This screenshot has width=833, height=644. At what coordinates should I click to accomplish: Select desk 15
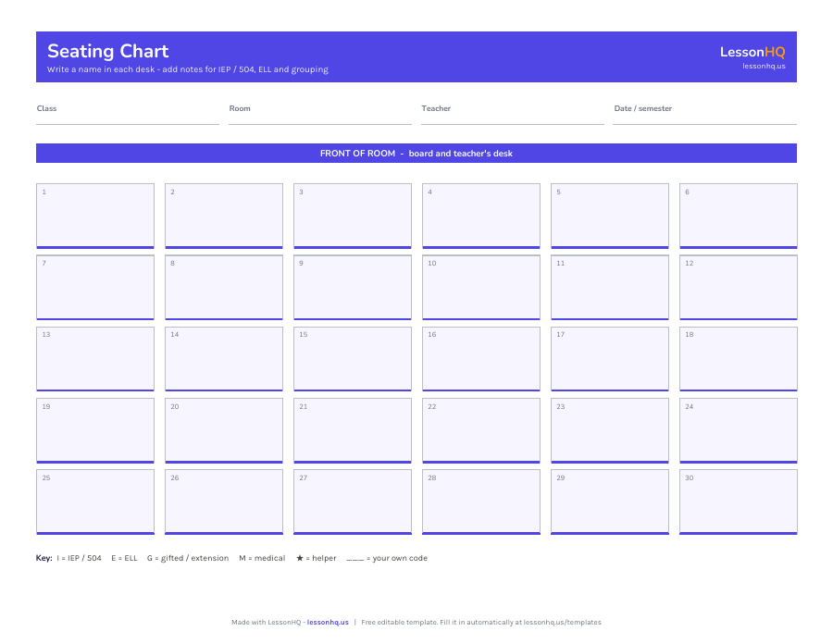pyautogui.click(x=353, y=359)
